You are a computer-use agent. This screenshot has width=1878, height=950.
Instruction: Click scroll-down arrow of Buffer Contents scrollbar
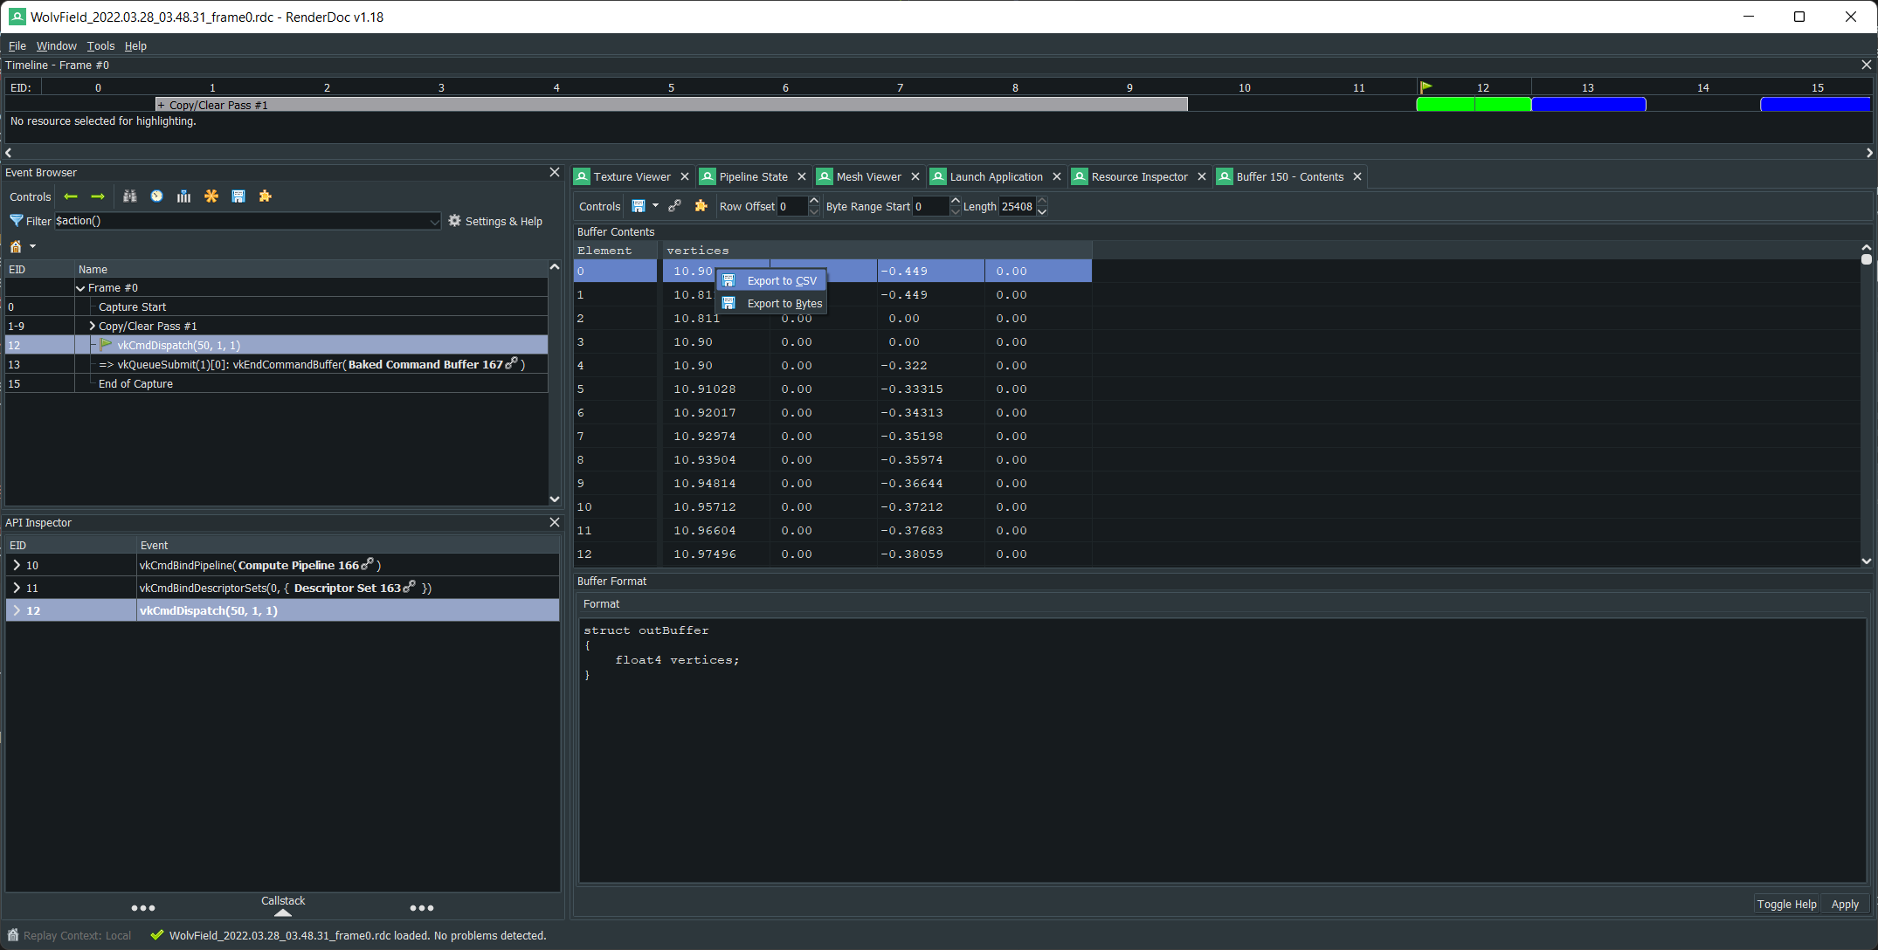click(x=1866, y=561)
